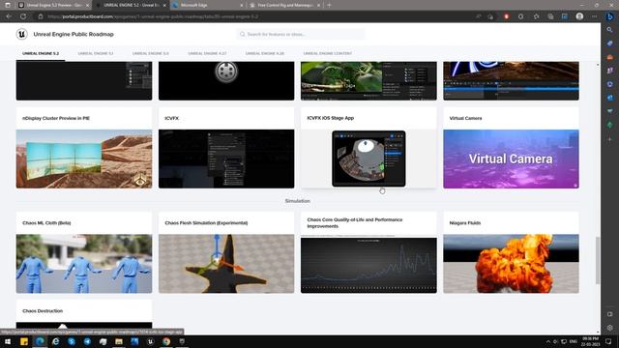The image size is (619, 348).
Task: Open Edge sidebar settings gear icon
Action: tap(610, 328)
